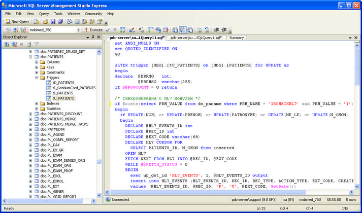Parse the query with the blue checkmark

108,30
